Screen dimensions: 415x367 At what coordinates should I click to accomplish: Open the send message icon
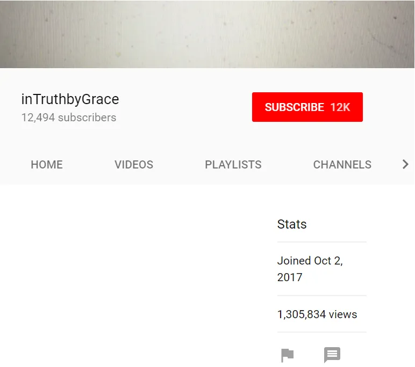[x=332, y=355]
